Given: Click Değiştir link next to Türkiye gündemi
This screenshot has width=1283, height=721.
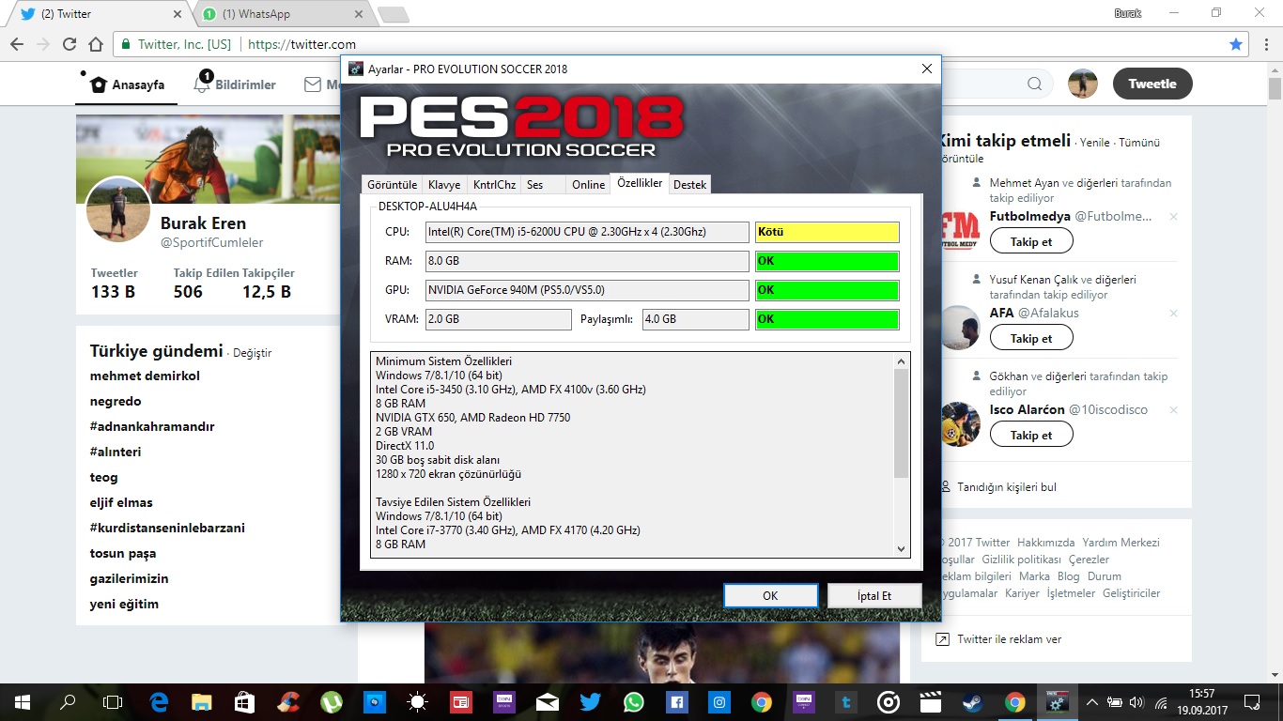Looking at the screenshot, I should tap(252, 353).
